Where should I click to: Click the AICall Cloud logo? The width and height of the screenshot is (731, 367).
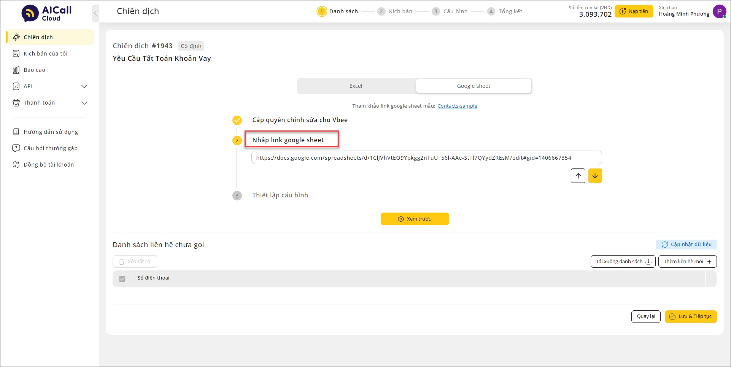[46, 13]
